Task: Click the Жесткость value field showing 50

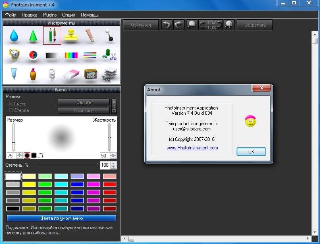Action: click(105, 156)
